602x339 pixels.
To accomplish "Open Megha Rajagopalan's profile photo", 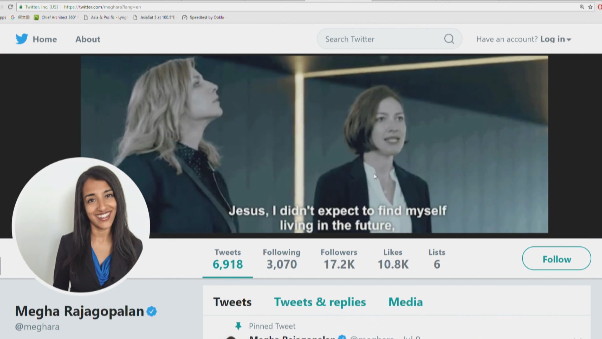I will point(81,225).
